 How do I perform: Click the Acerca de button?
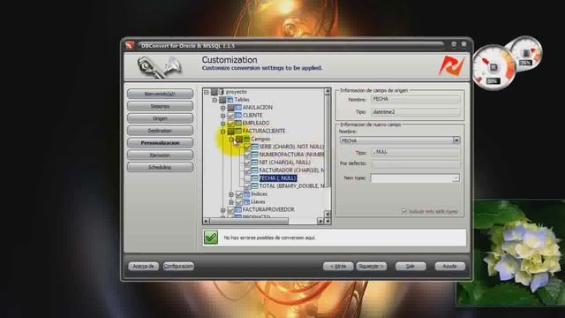143,266
